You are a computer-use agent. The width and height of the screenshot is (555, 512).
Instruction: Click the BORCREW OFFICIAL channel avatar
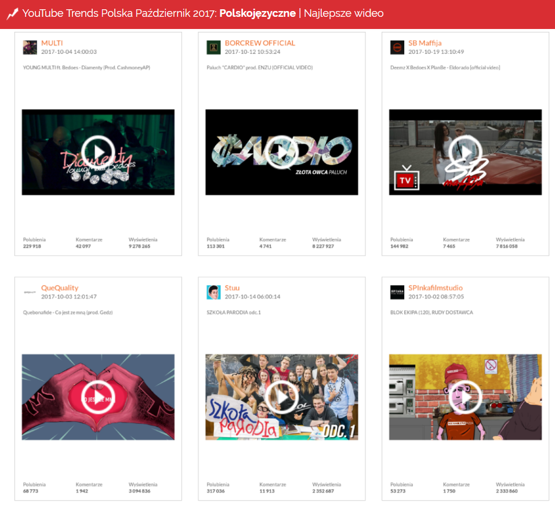point(213,48)
